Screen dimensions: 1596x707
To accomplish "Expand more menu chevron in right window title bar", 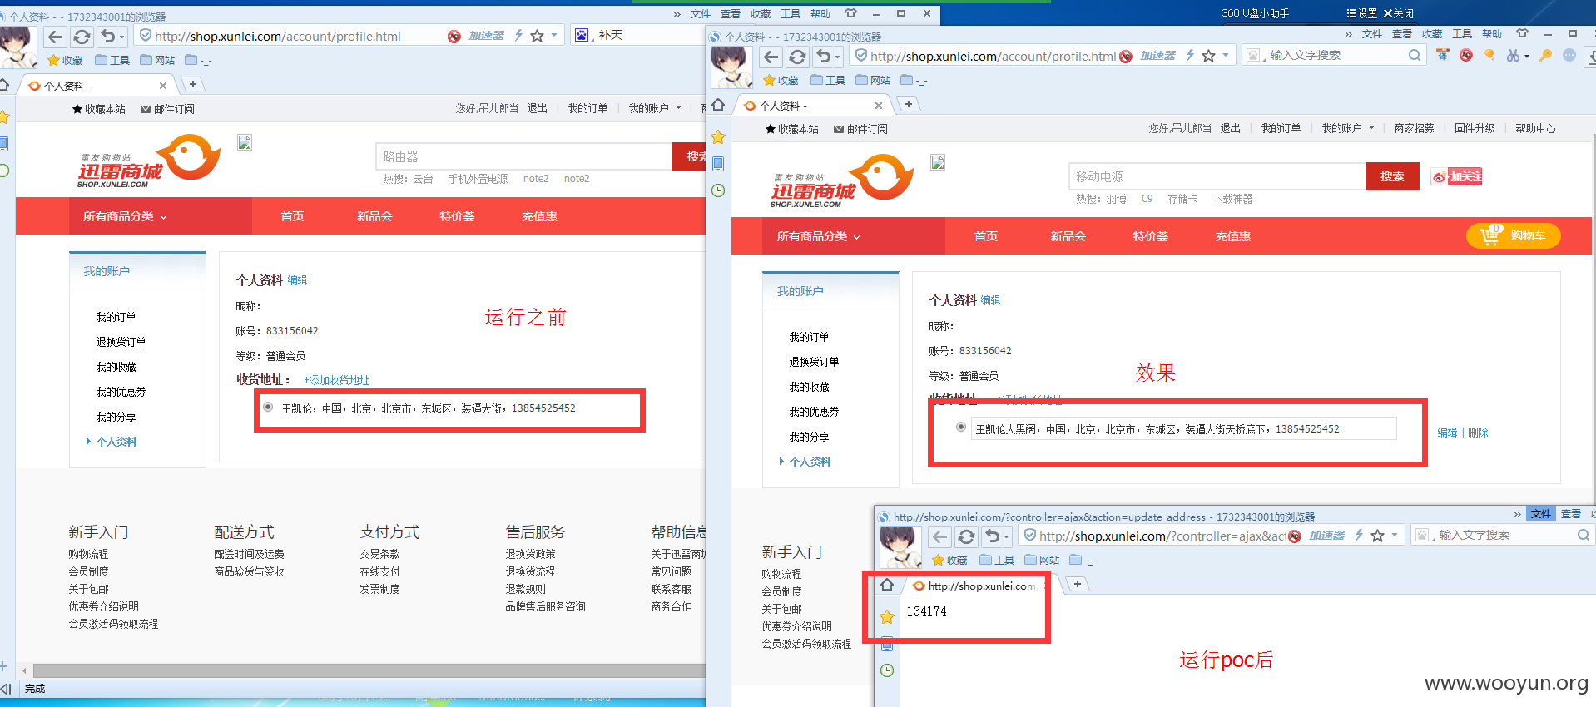I will tap(1348, 34).
